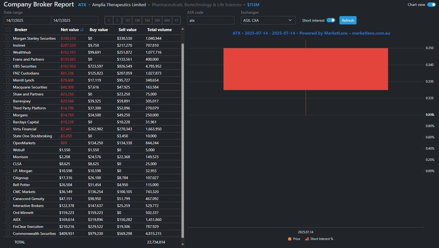
Task: Check the Interactive Brokers row checkbox
Action: tap(8, 206)
